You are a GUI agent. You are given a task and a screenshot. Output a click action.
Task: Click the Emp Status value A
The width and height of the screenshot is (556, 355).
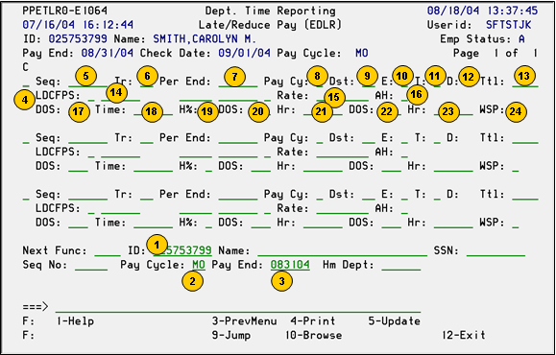tap(521, 38)
